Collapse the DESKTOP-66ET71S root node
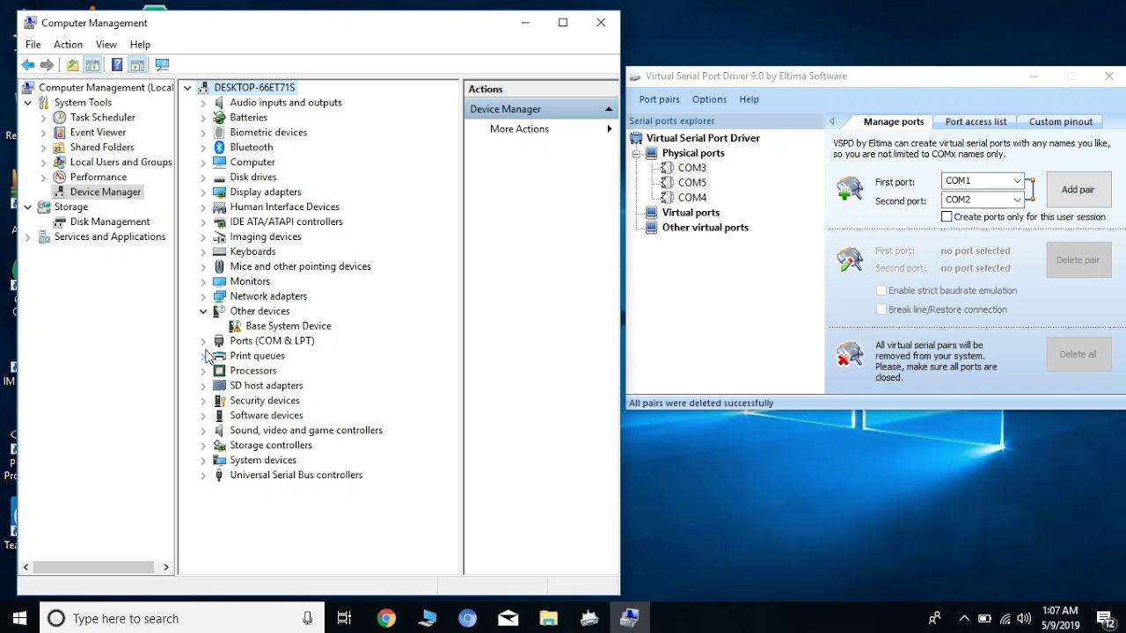1126x633 pixels. click(x=187, y=88)
